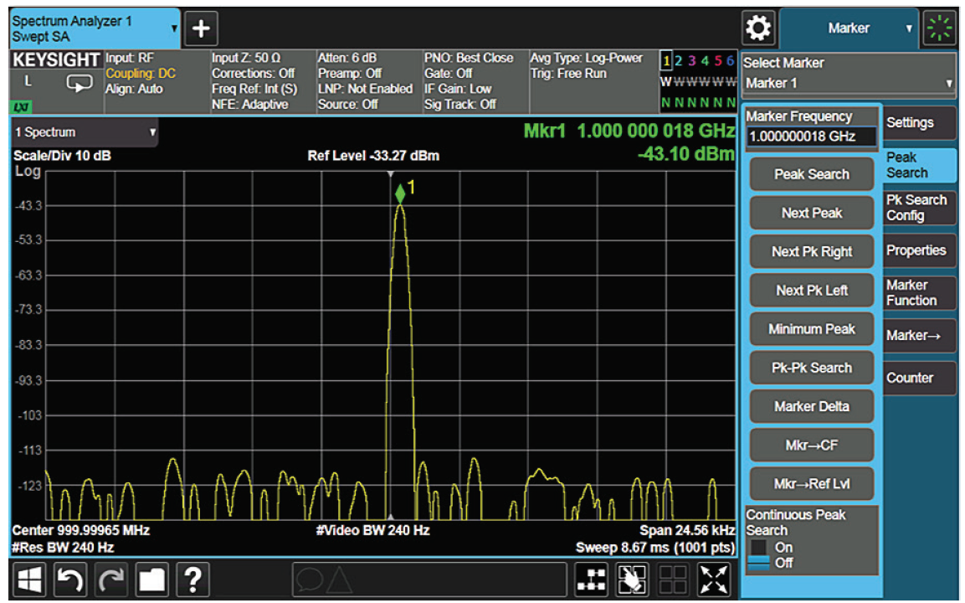Open the Marker Function tab
This screenshot has height=603, width=965.
pos(919,292)
